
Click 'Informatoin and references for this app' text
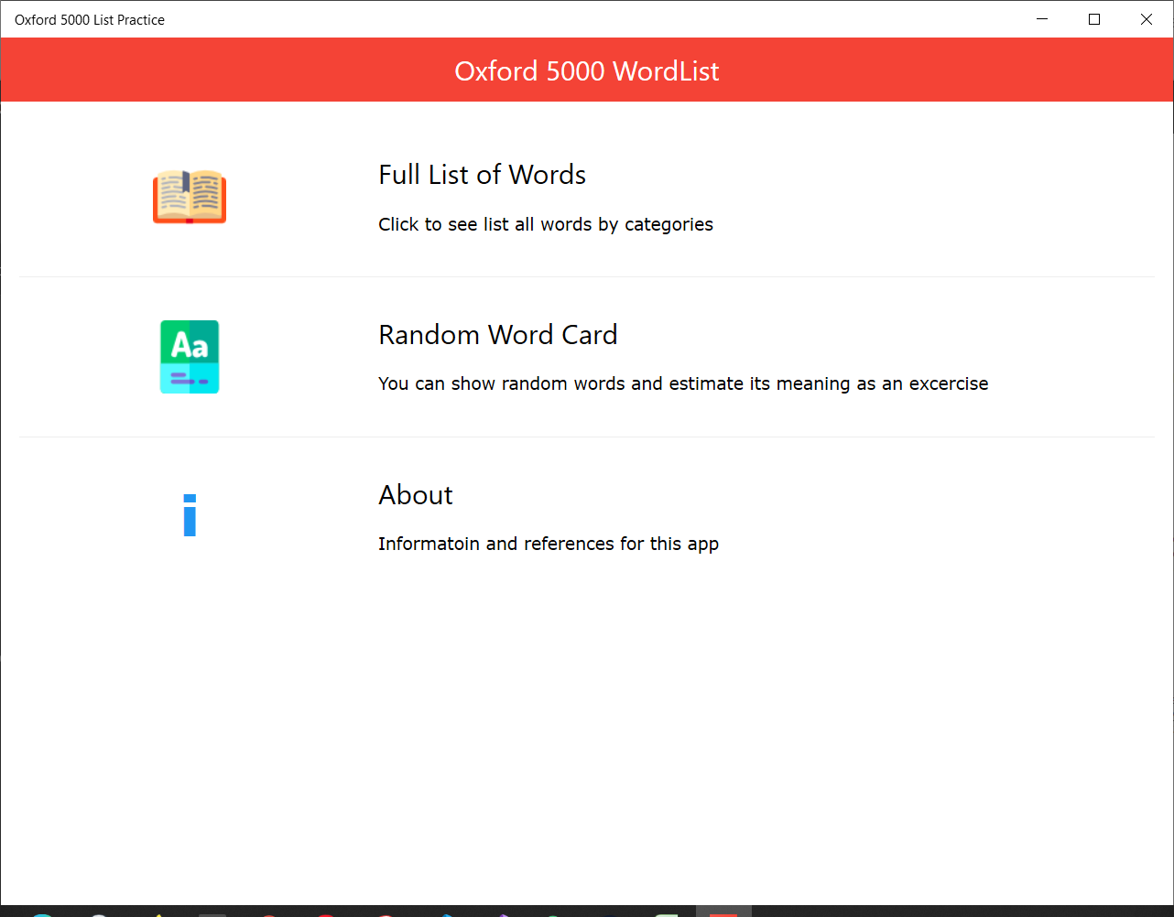point(549,544)
